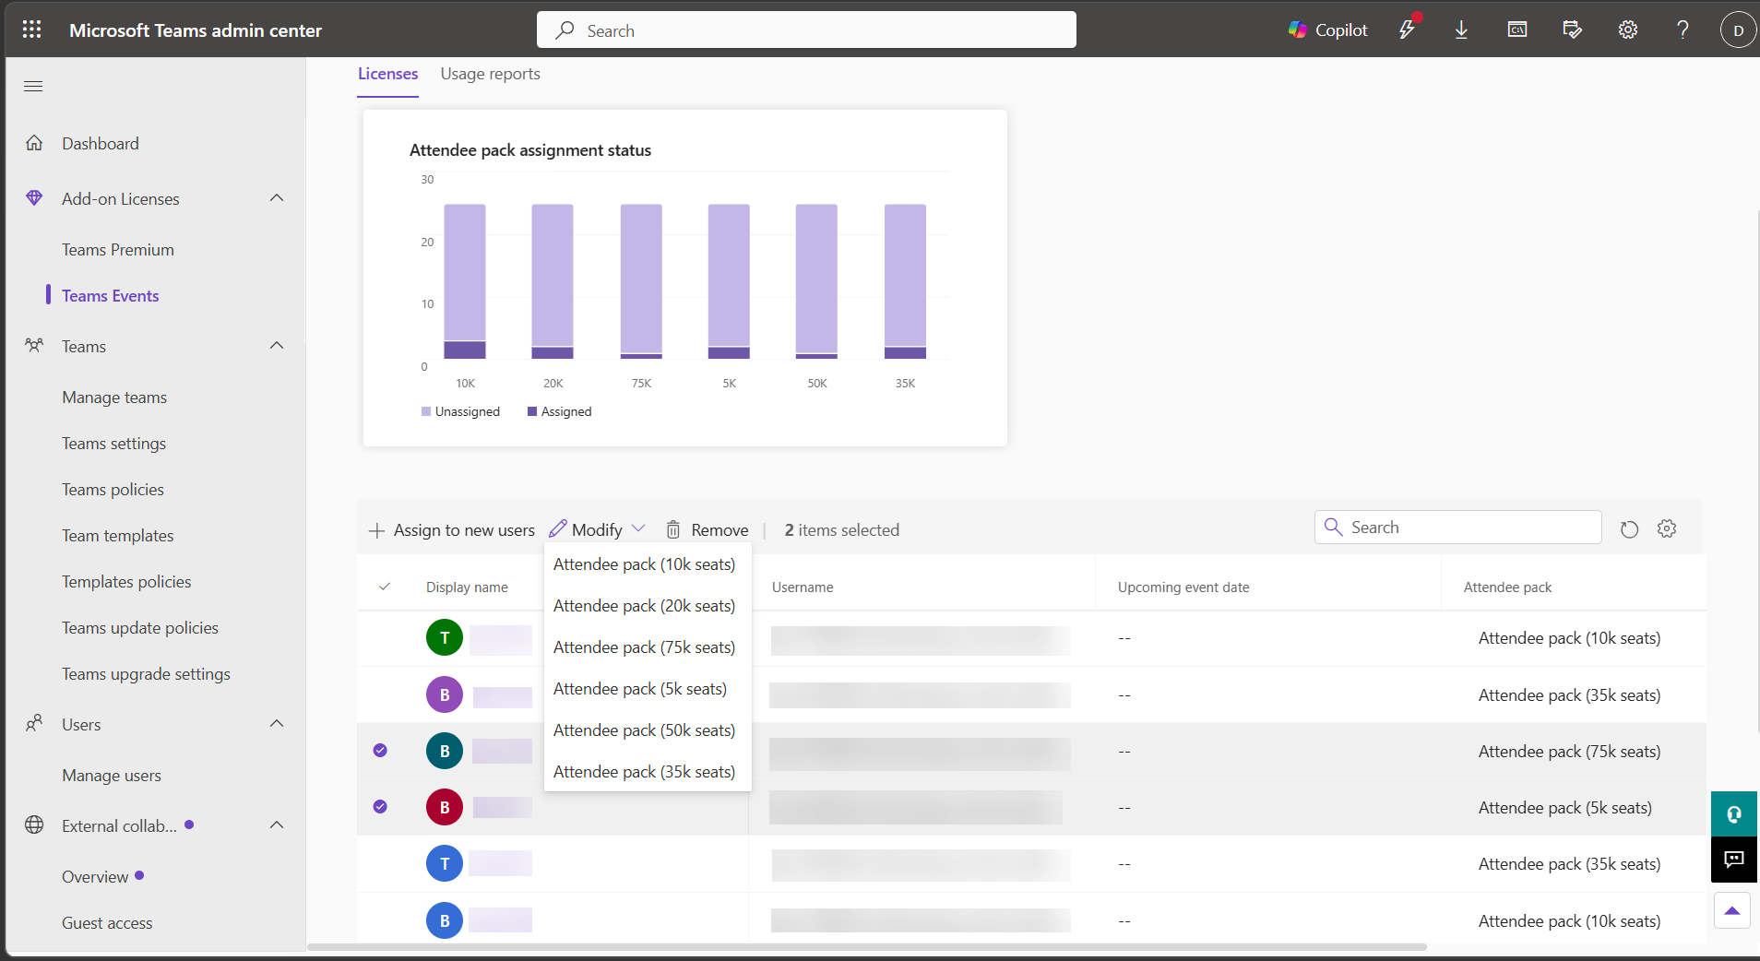The image size is (1760, 961).
Task: Click the Remove trash button
Action: (708, 529)
